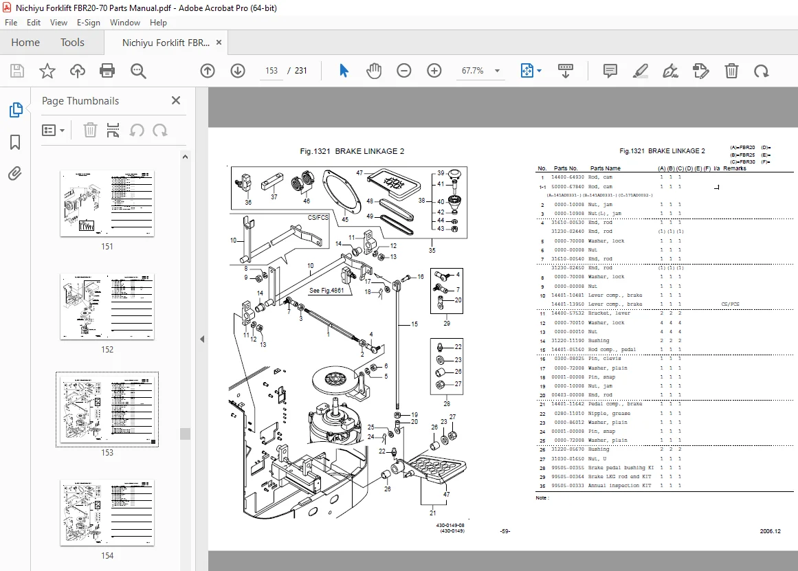Click the insert page break thumbnails icon
The height and width of the screenshot is (571, 798).
pyautogui.click(x=113, y=131)
